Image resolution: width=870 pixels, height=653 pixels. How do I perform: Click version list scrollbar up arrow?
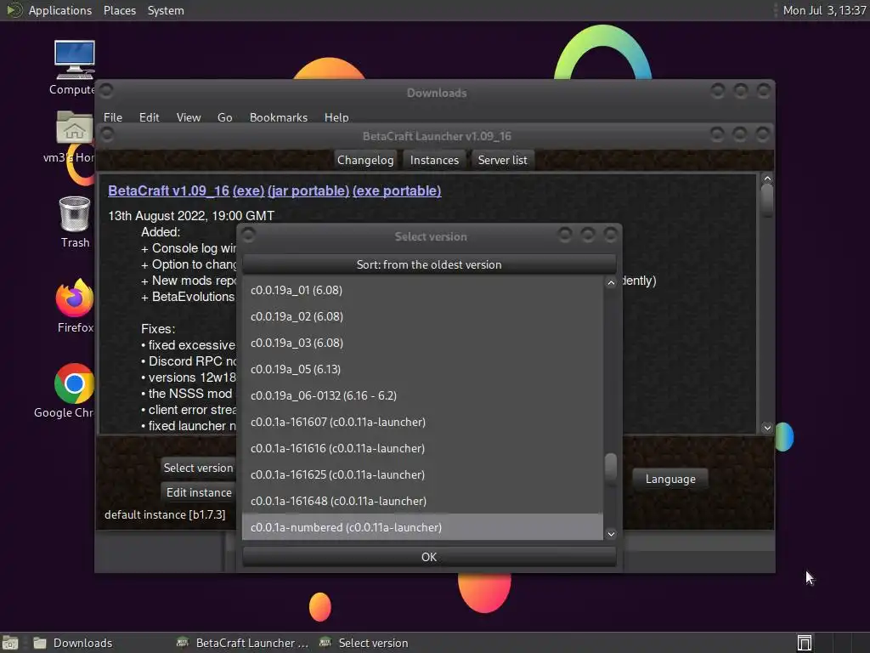point(611,283)
